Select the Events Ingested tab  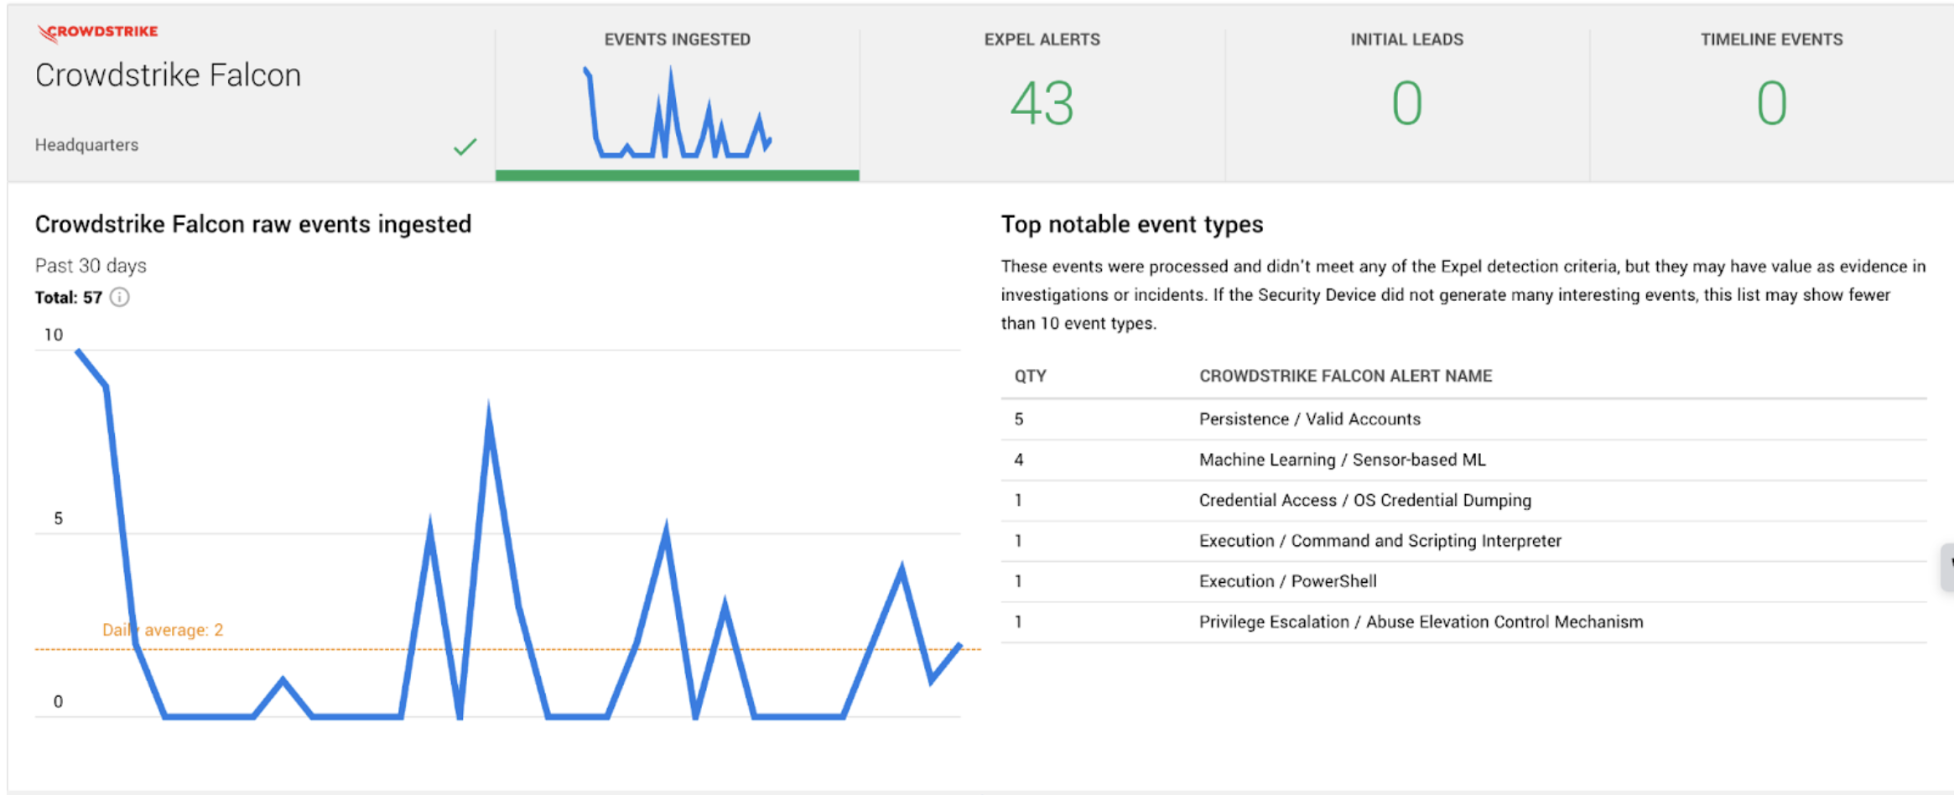(x=677, y=104)
